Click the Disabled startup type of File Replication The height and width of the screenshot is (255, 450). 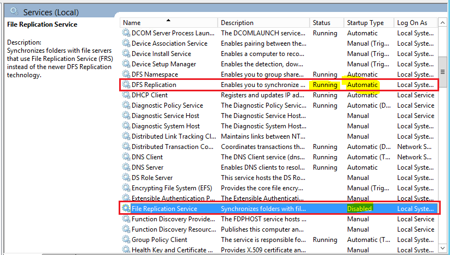(x=359, y=209)
